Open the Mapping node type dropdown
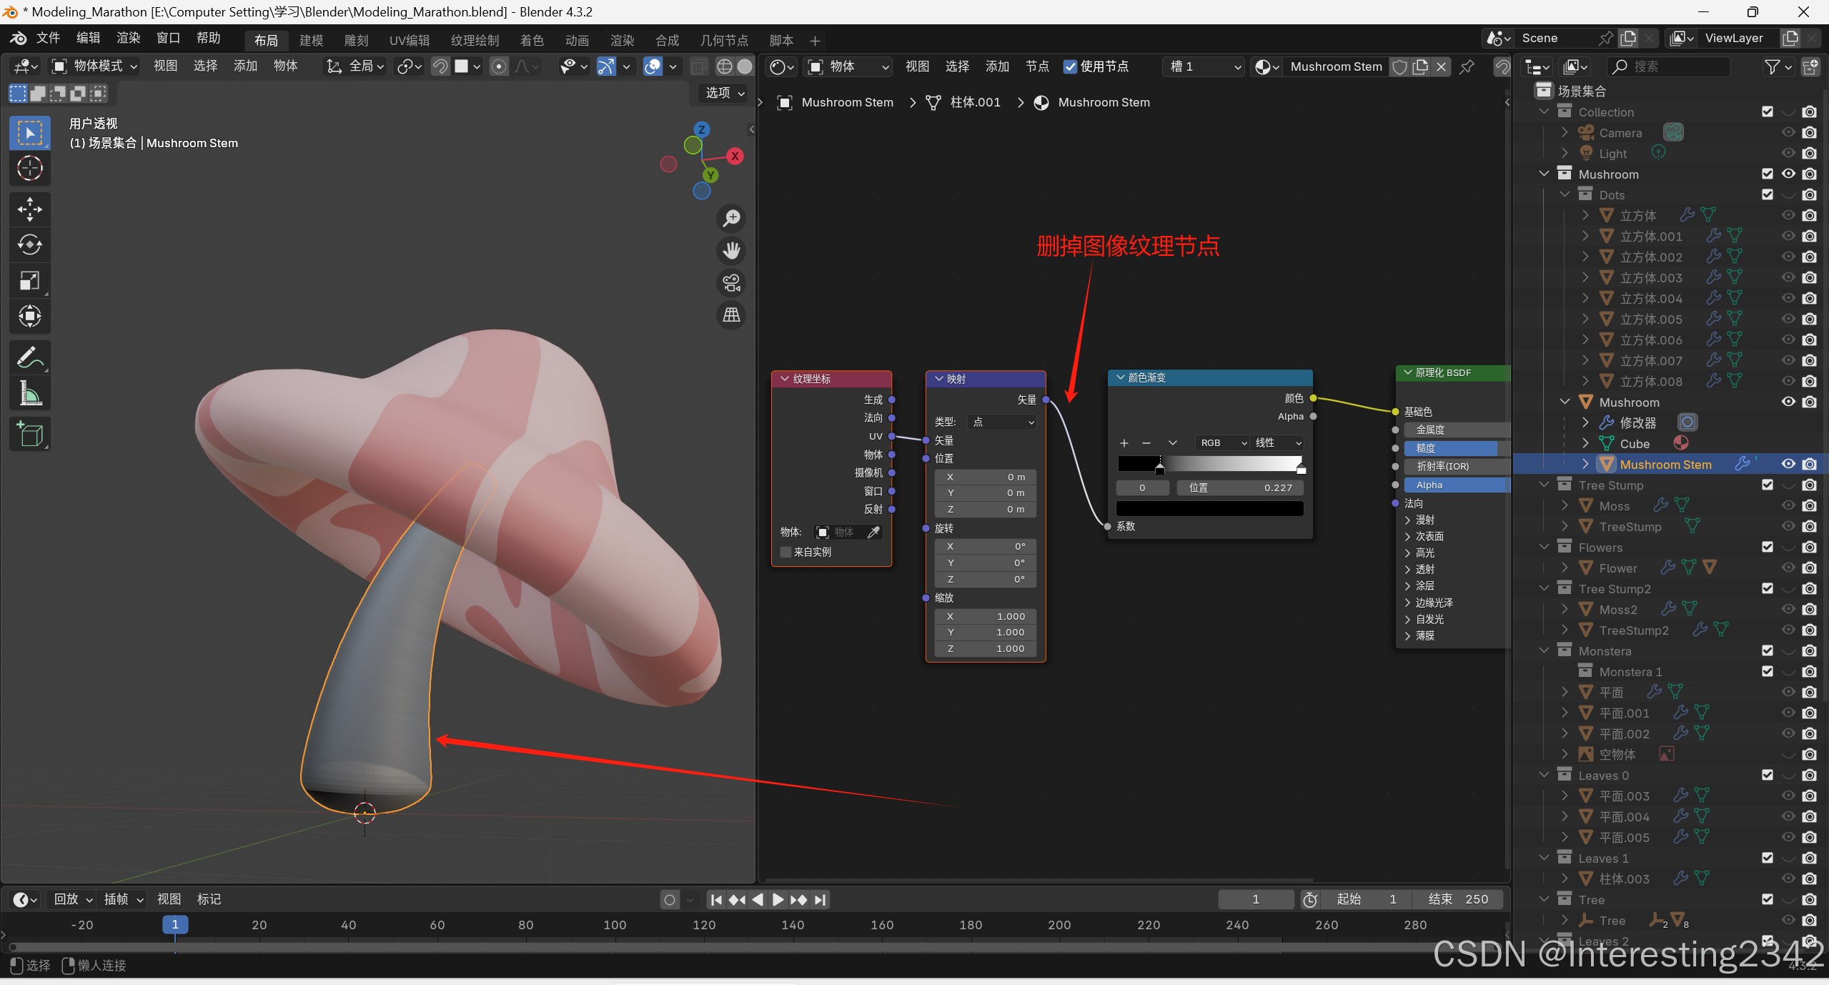The image size is (1829, 985). click(1002, 422)
